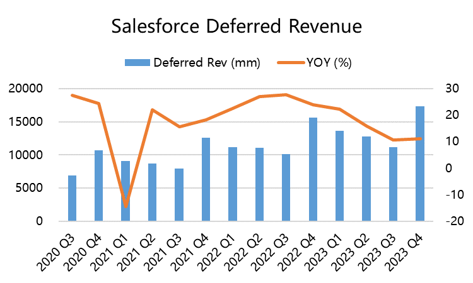Select the 2023 Q2 bar
This screenshot has height=283, width=473.
click(x=366, y=179)
